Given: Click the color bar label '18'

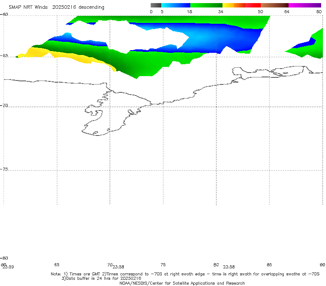Looking at the screenshot, I should (189, 11).
